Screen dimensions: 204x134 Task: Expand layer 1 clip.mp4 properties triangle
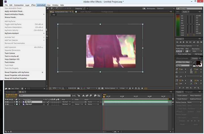tap(15, 102)
